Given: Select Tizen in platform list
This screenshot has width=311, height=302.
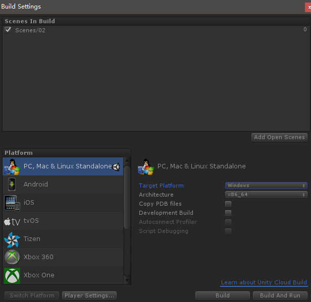Looking at the screenshot, I should [x=63, y=239].
